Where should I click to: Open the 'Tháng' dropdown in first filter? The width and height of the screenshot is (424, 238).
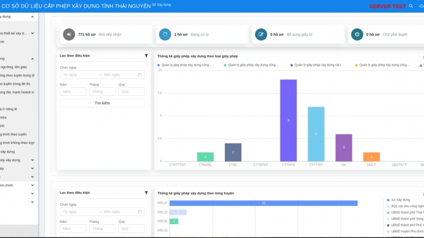pos(103,92)
